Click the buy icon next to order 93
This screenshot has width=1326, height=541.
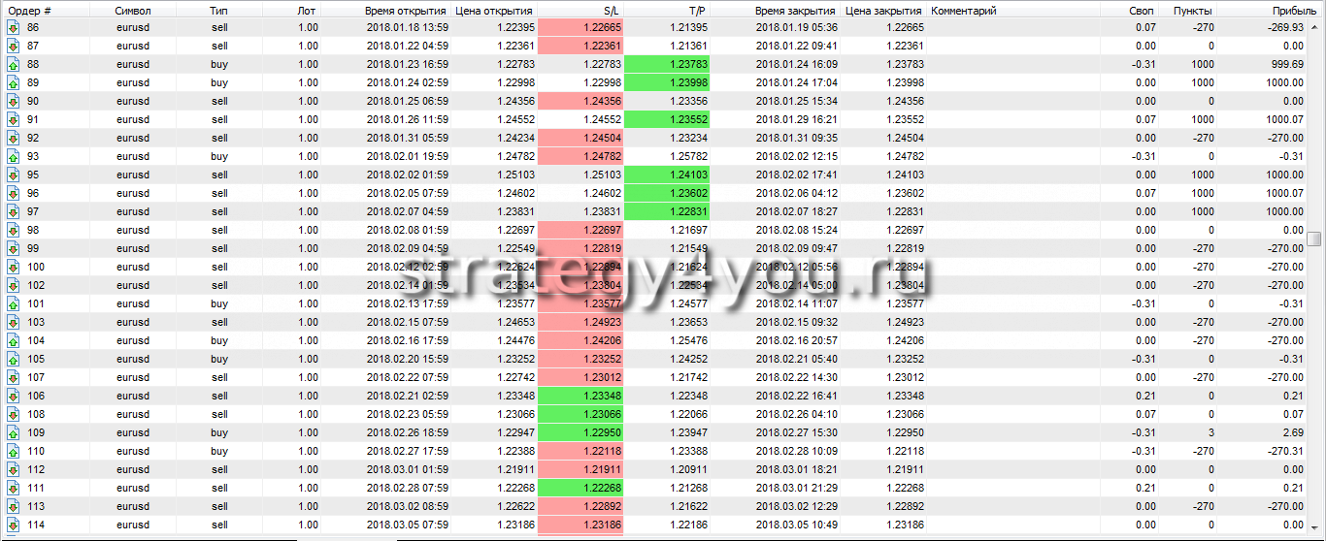[x=13, y=156]
